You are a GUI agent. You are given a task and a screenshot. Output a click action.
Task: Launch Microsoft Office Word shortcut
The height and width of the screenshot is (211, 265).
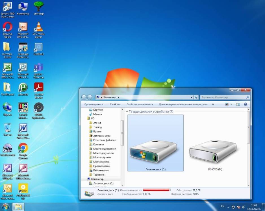pyautogui.click(x=23, y=131)
